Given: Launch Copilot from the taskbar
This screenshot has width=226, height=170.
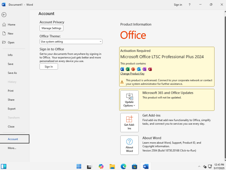Looking at the screenshot, I should (x=101, y=166).
